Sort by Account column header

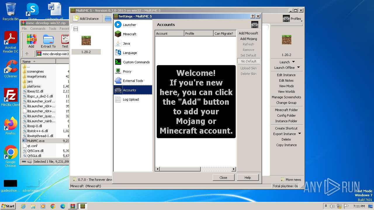pos(169,34)
